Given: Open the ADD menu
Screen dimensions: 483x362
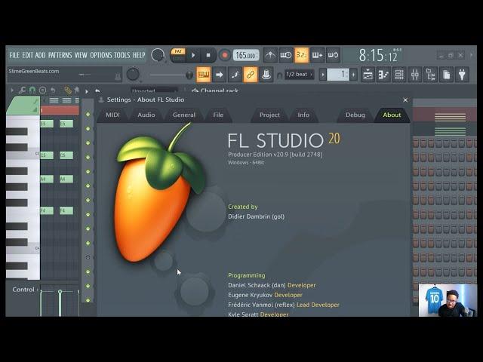Looking at the screenshot, I should click(x=40, y=55).
